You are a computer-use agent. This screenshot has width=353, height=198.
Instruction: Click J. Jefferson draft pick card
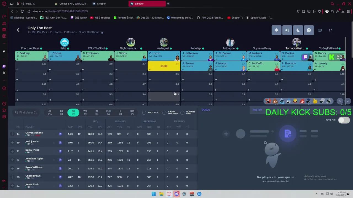pos(197,56)
